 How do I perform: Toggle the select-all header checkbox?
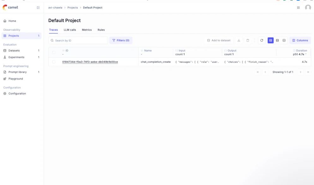(x=54, y=52)
